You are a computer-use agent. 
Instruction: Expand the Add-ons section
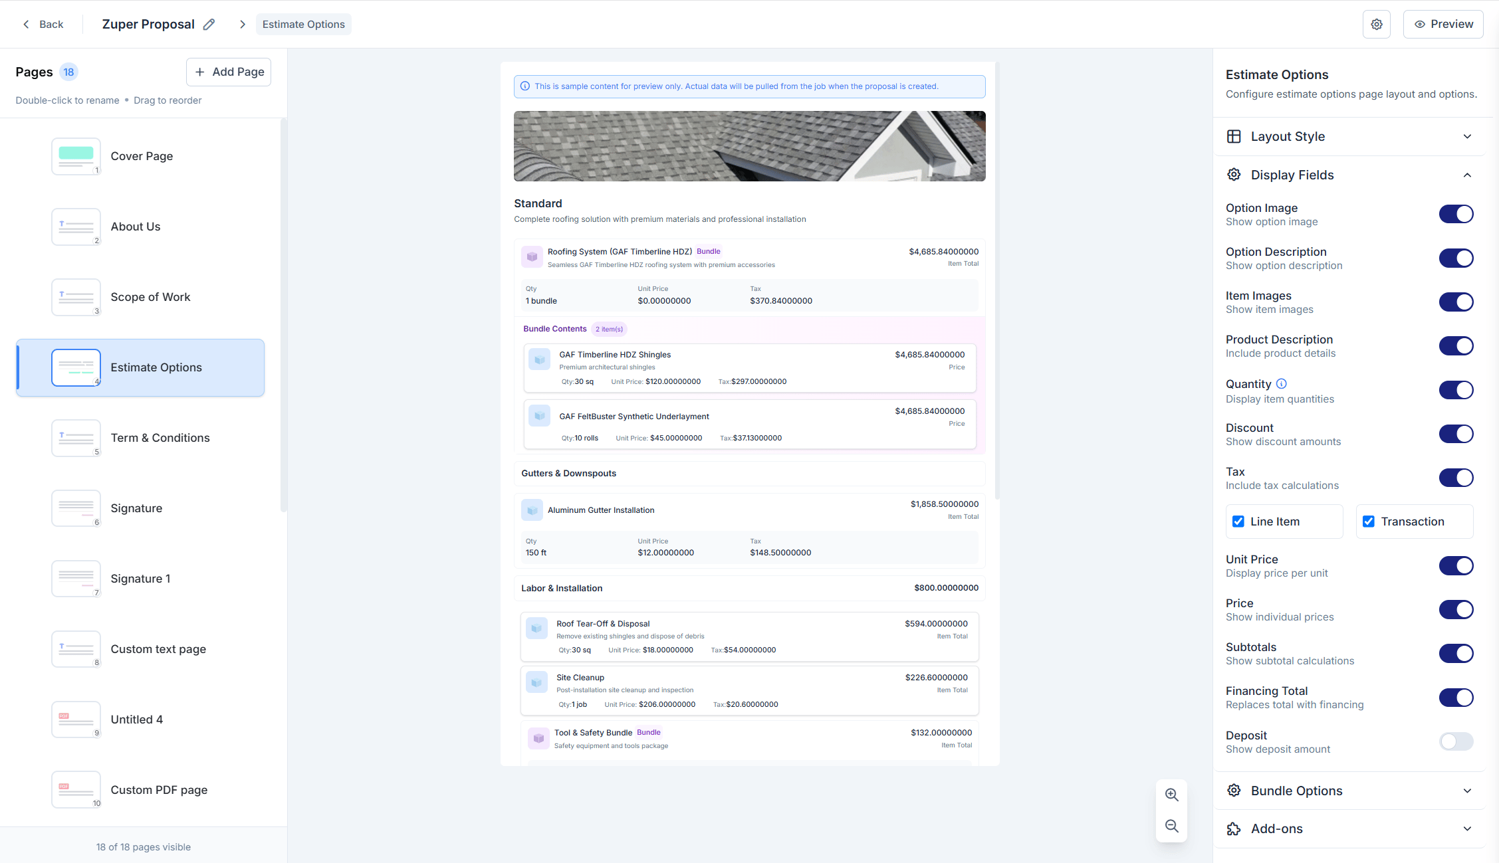pyautogui.click(x=1349, y=828)
